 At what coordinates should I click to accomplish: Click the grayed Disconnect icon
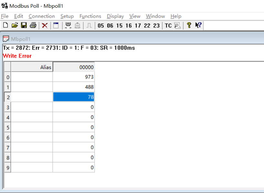[x=77, y=25]
